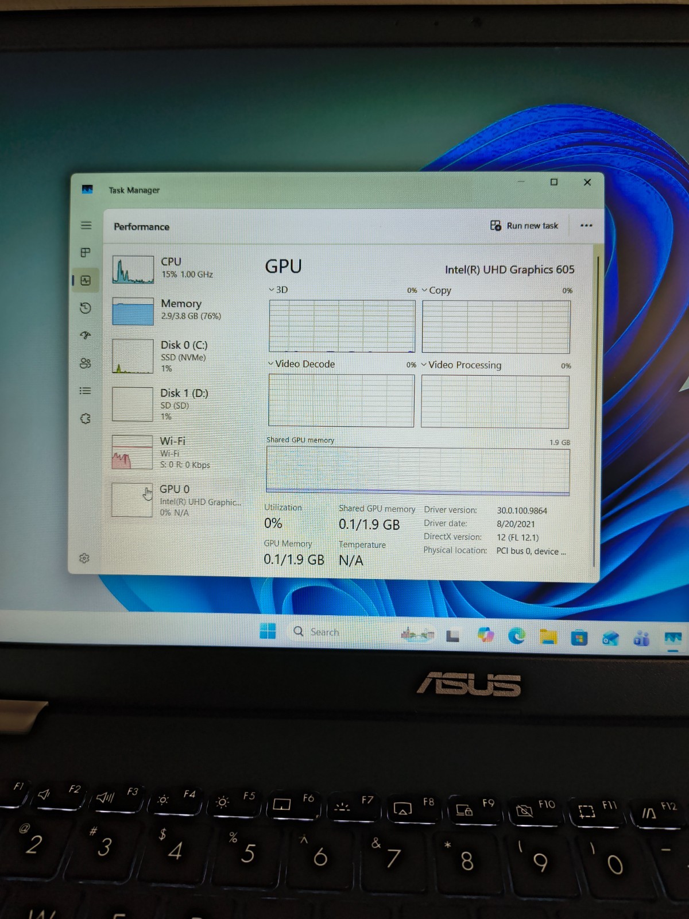Viewport: 689px width, 919px height.
Task: Click the 'Intel(R) UHD Graphics 605' heading
Action: (510, 269)
